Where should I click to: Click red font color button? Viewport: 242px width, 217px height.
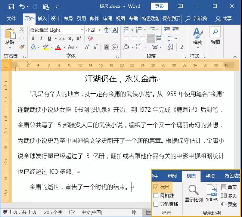58,47
